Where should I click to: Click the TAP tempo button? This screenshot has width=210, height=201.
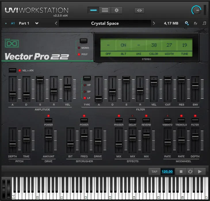(154, 171)
